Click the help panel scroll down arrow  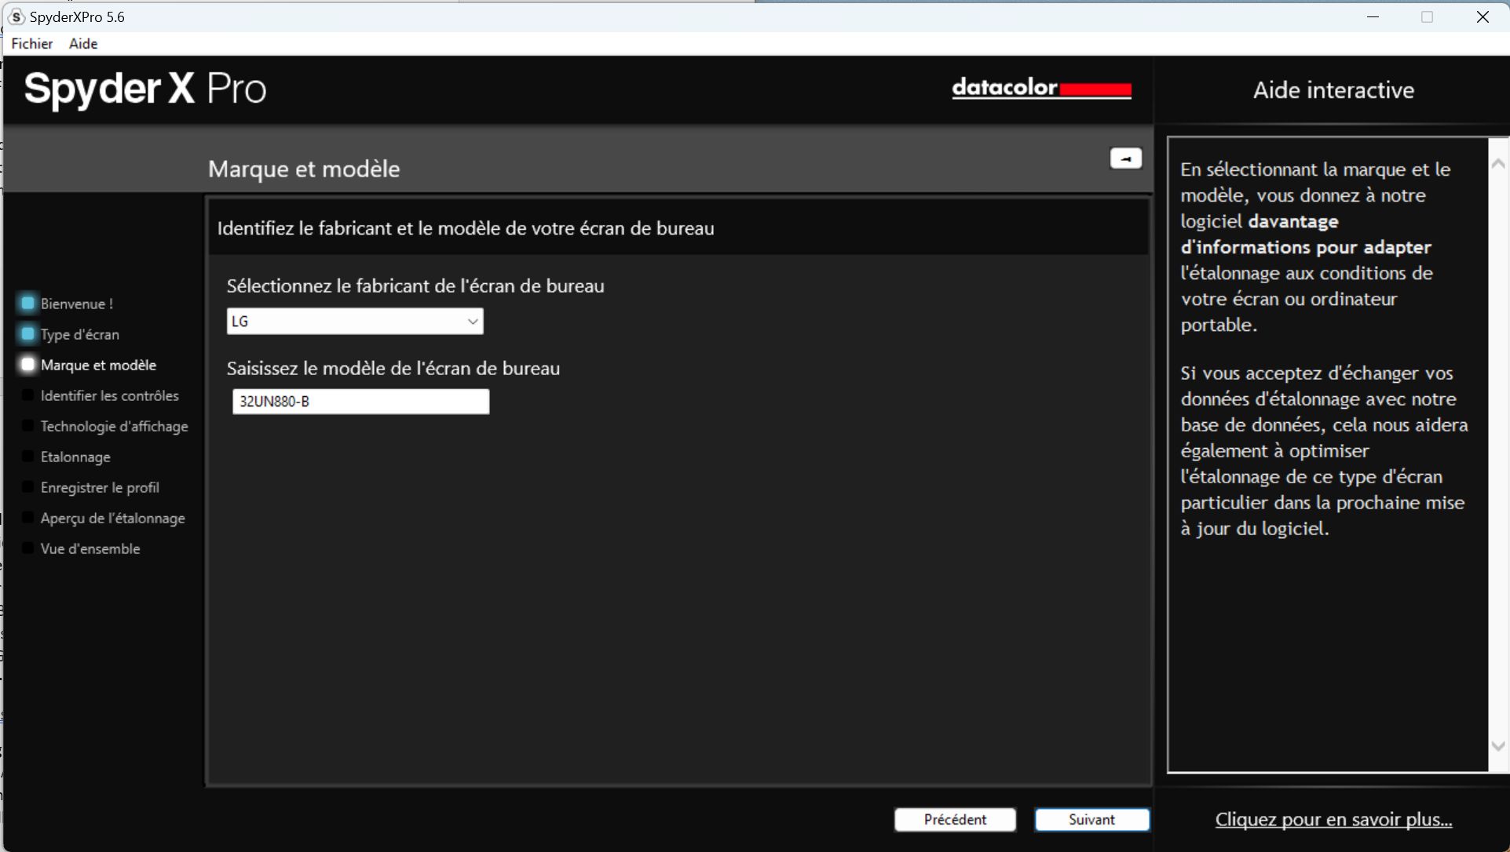click(1498, 746)
